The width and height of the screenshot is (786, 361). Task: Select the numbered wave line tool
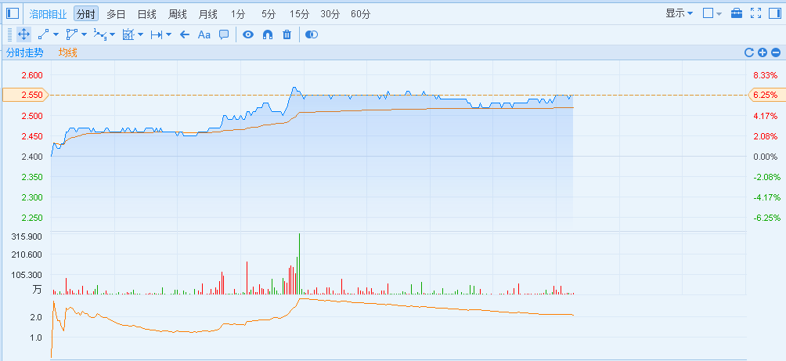pyautogui.click(x=99, y=34)
